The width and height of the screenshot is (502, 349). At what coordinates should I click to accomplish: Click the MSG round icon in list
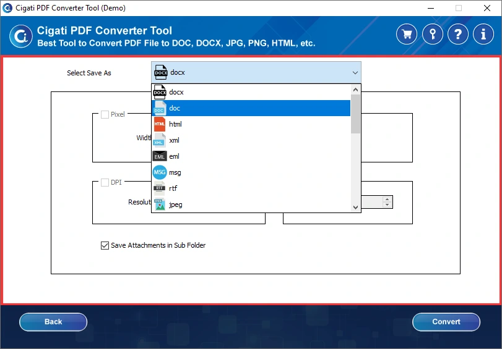[x=160, y=172]
